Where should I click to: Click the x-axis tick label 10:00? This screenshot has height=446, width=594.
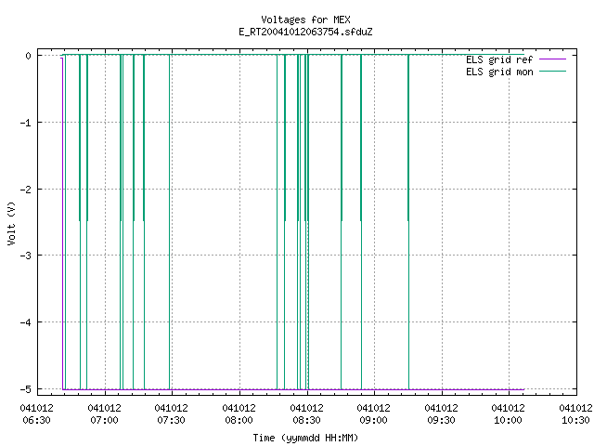click(508, 420)
